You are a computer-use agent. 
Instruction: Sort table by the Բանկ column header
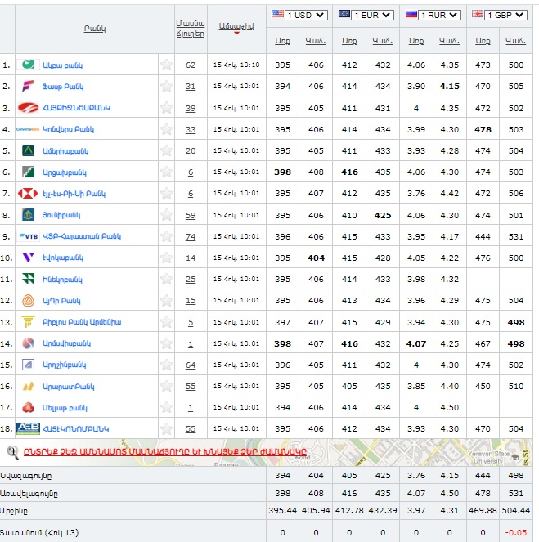click(x=95, y=29)
